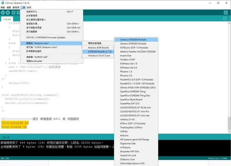Select SparkFun ESP8266 Thing Dev board
231x166 pixels.
pos(136,95)
